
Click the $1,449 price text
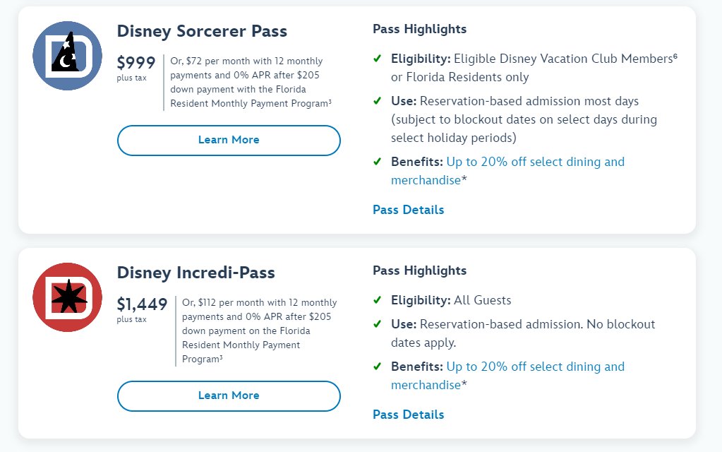click(x=142, y=304)
